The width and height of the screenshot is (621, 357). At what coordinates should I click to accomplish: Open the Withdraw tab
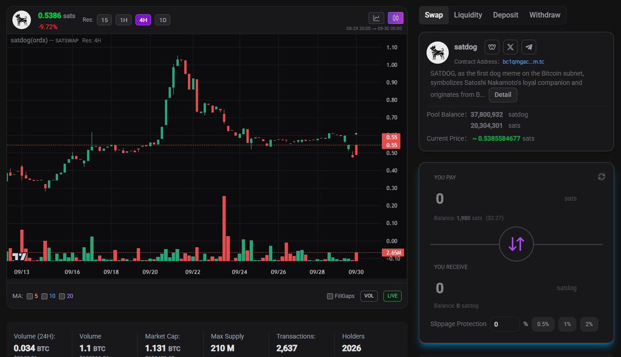(x=544, y=15)
